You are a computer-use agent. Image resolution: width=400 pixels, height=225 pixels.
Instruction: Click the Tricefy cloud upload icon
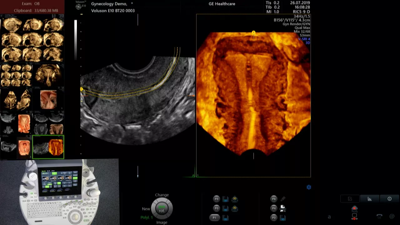354,209
